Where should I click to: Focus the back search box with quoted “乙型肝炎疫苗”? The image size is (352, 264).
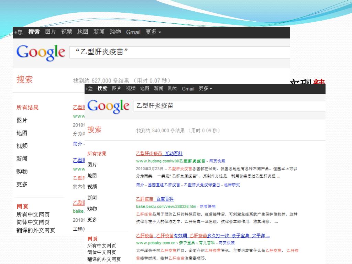coord(180,52)
